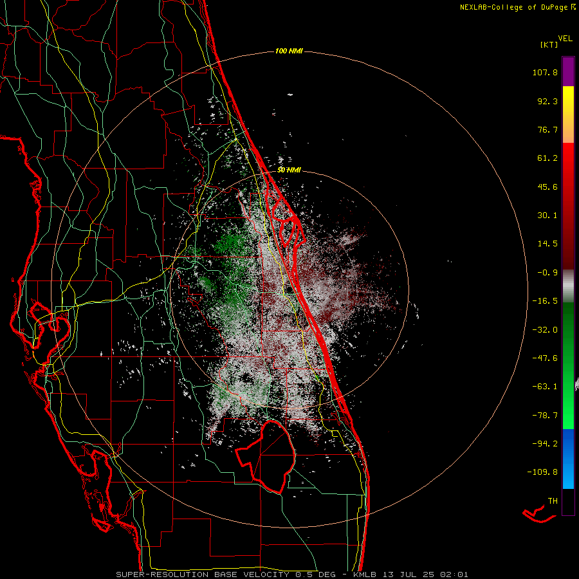Screen dimensions: 579x579
Task: Click the TH legend label
Action: pos(553,501)
